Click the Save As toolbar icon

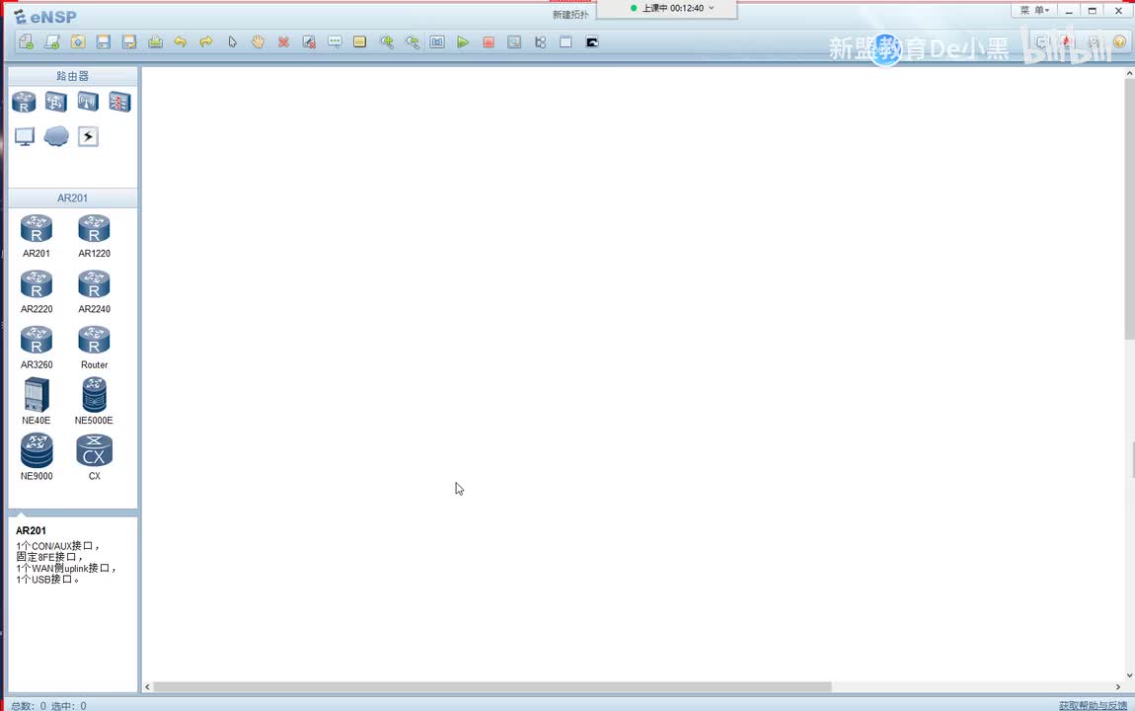coord(129,42)
